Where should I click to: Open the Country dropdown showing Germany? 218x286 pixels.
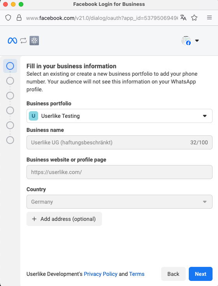[120, 202]
